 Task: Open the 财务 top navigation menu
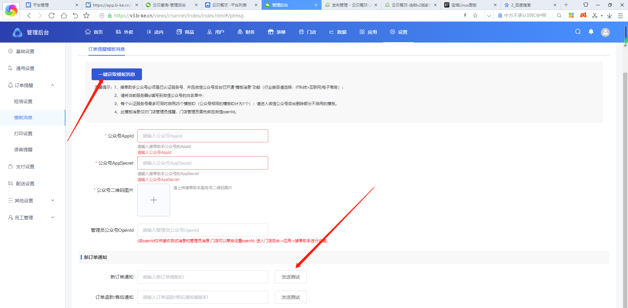(x=246, y=32)
